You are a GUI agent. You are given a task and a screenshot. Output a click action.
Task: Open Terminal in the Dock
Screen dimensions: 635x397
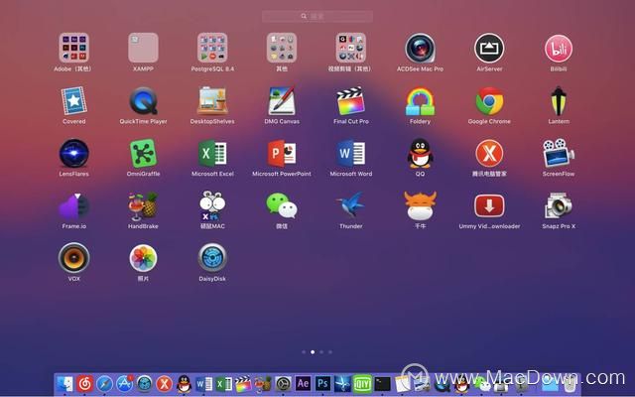[x=382, y=383]
